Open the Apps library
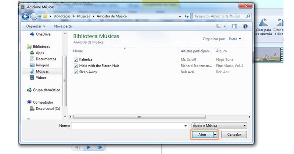The image size is (294, 154). coord(37,53)
